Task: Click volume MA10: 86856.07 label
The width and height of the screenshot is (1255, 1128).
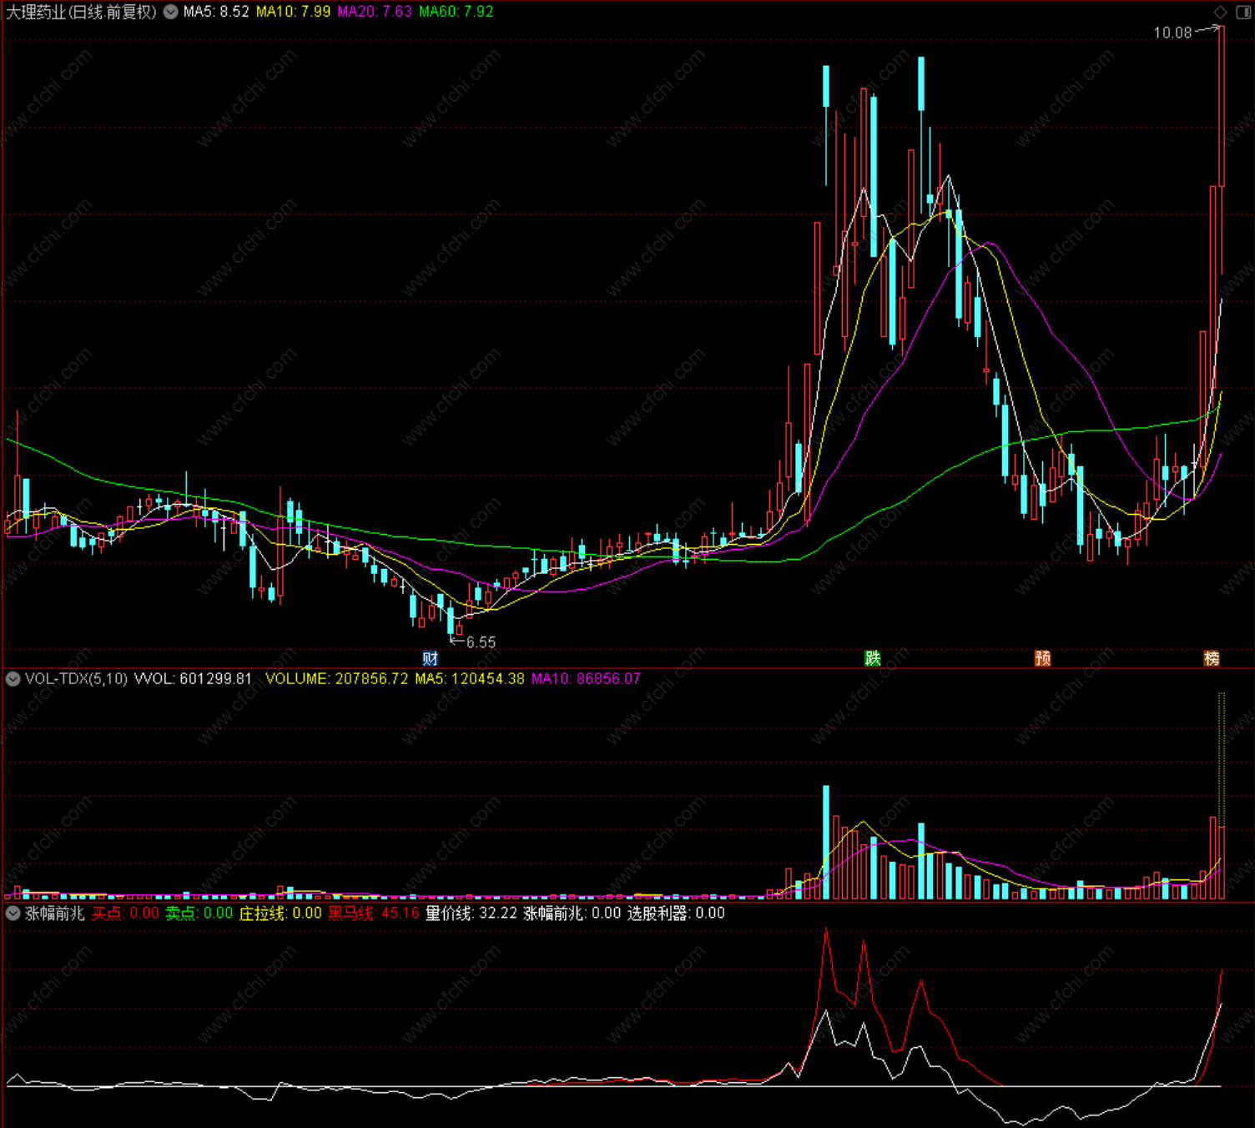Action: (x=586, y=679)
